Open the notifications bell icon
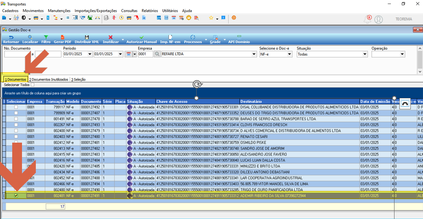Viewport: 423px width, 219px height. click(367, 19)
